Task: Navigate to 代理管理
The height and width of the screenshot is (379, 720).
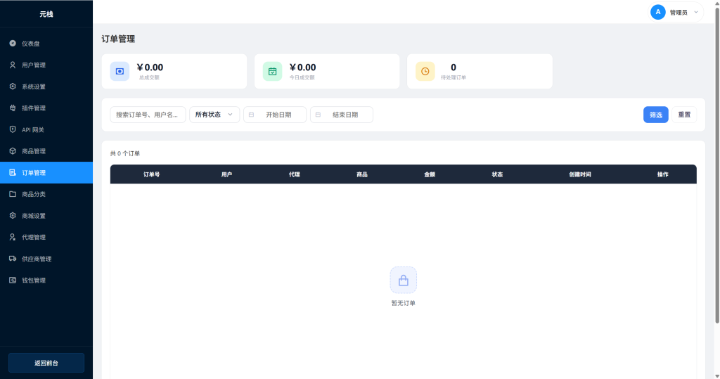Action: point(46,237)
